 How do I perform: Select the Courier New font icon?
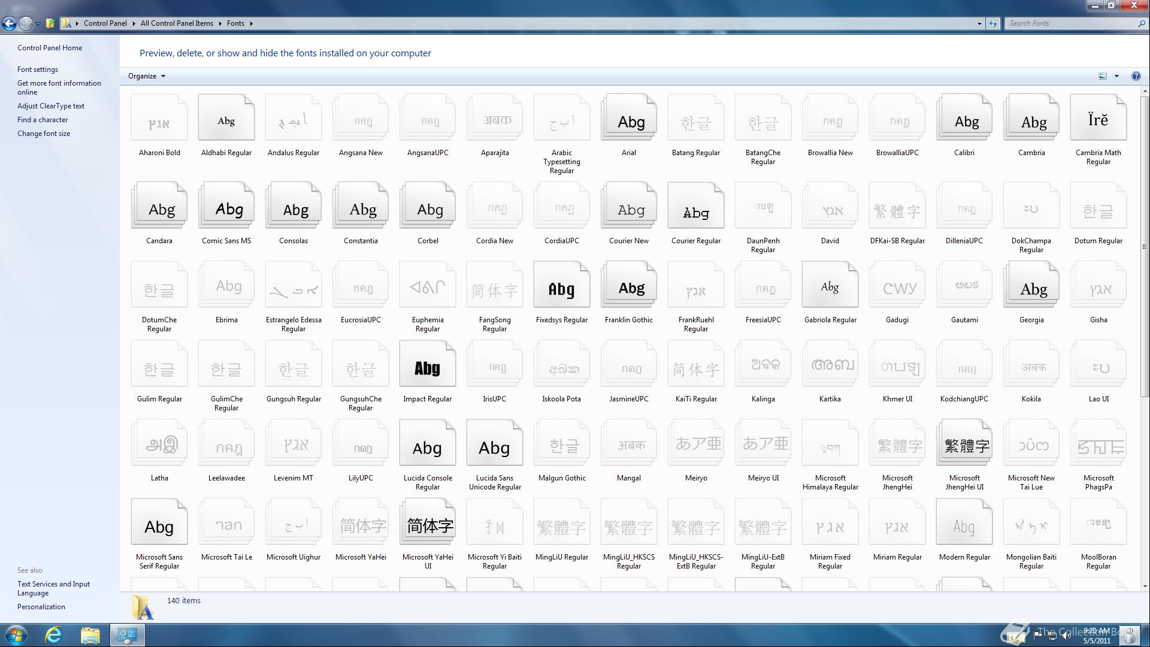point(629,206)
